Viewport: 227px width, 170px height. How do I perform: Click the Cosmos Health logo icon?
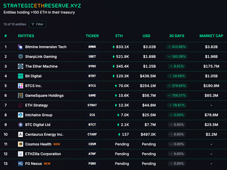coord(20,144)
